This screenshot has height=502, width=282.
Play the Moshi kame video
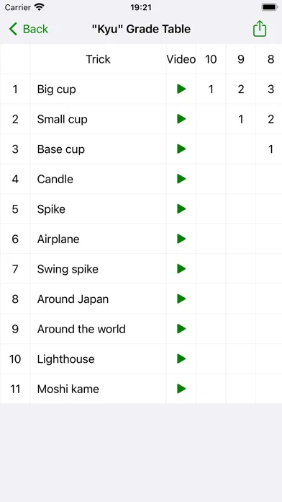181,389
